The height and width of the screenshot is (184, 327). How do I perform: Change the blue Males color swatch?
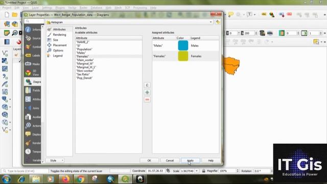183,45
